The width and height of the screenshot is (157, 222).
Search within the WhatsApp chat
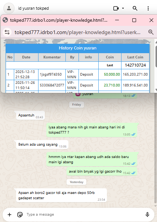[135, 8]
